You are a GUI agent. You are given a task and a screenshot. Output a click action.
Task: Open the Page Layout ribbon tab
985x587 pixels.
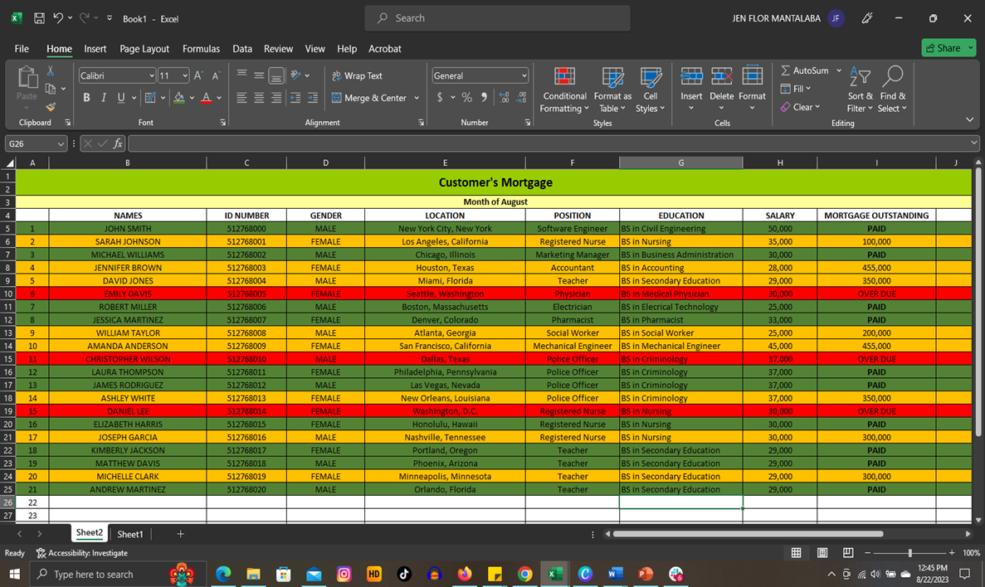(x=144, y=49)
